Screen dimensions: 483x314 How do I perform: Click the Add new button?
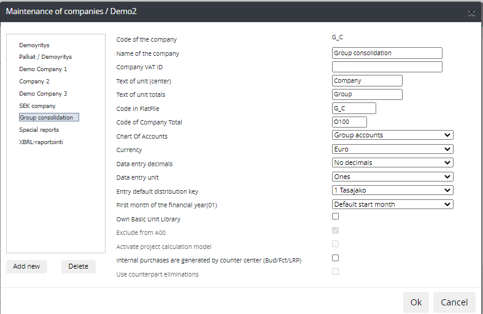tap(26, 266)
